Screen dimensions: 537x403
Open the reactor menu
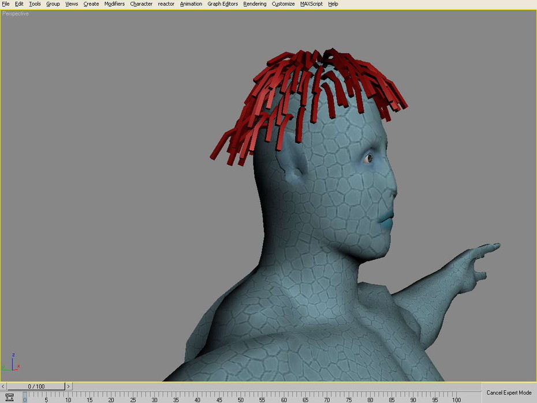coord(166,4)
